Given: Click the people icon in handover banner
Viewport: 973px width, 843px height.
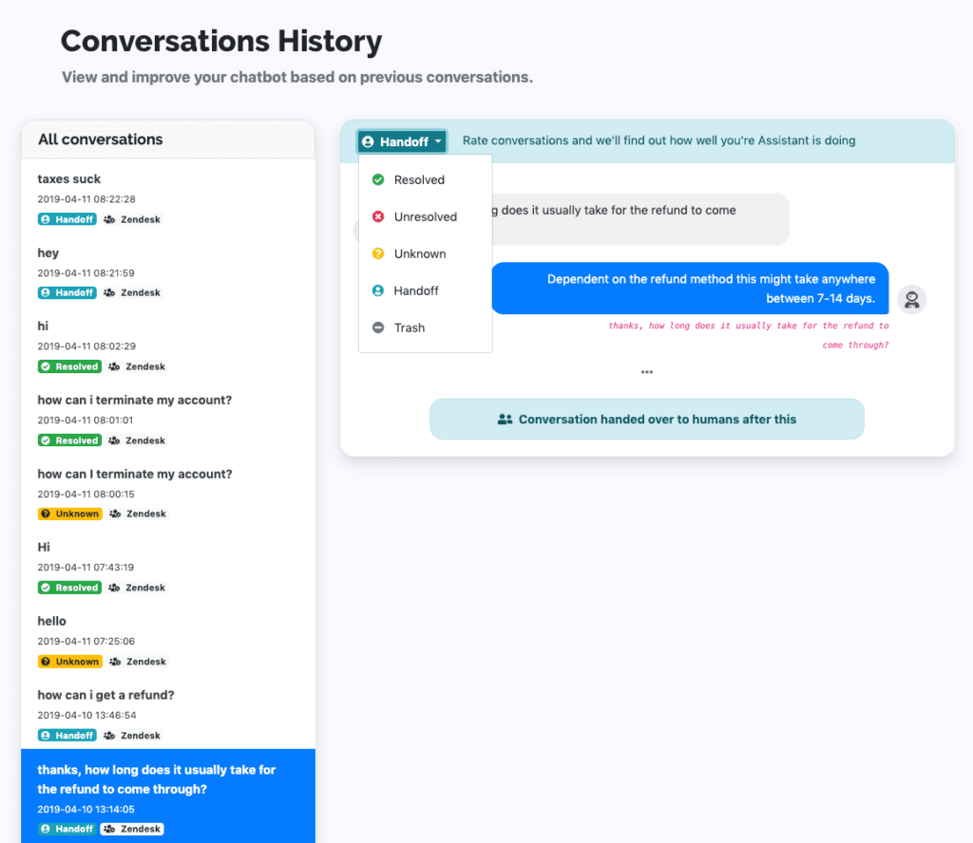Looking at the screenshot, I should click(x=505, y=419).
